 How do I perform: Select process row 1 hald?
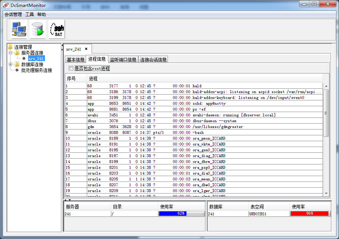[x=194, y=86]
